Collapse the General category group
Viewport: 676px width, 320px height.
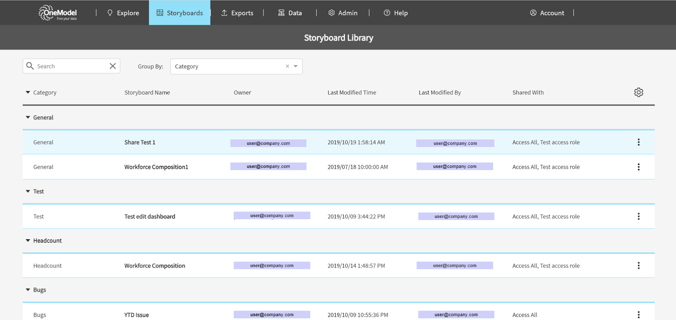pos(28,117)
